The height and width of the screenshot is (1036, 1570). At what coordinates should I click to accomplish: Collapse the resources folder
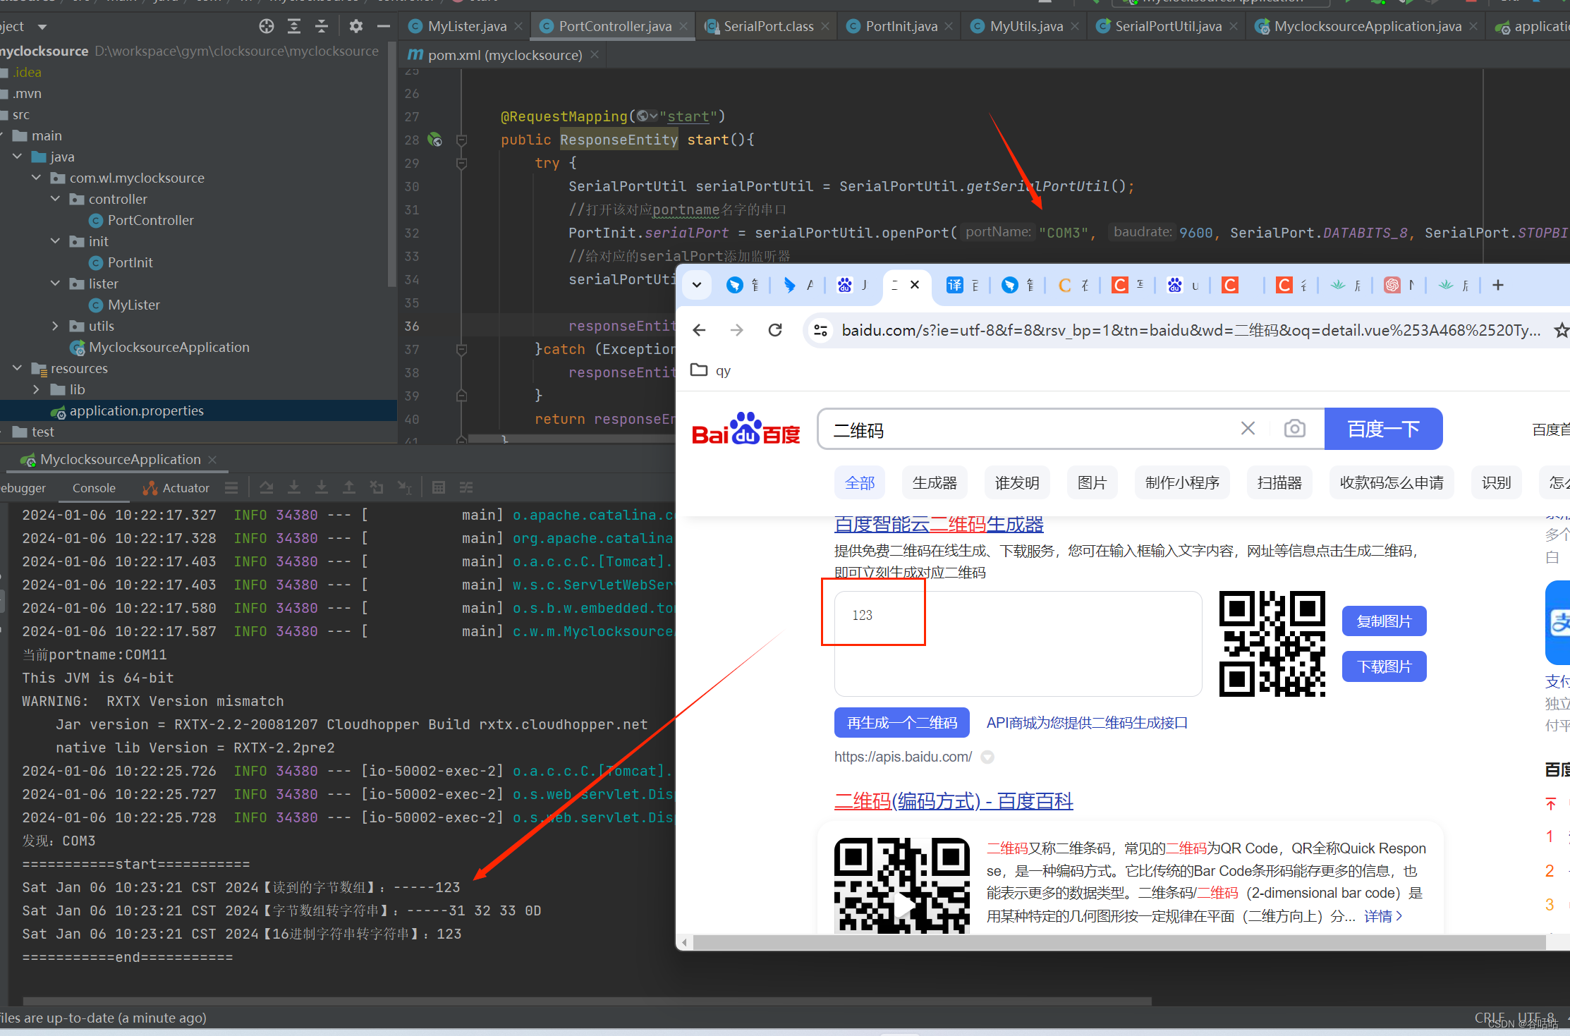[x=18, y=368]
